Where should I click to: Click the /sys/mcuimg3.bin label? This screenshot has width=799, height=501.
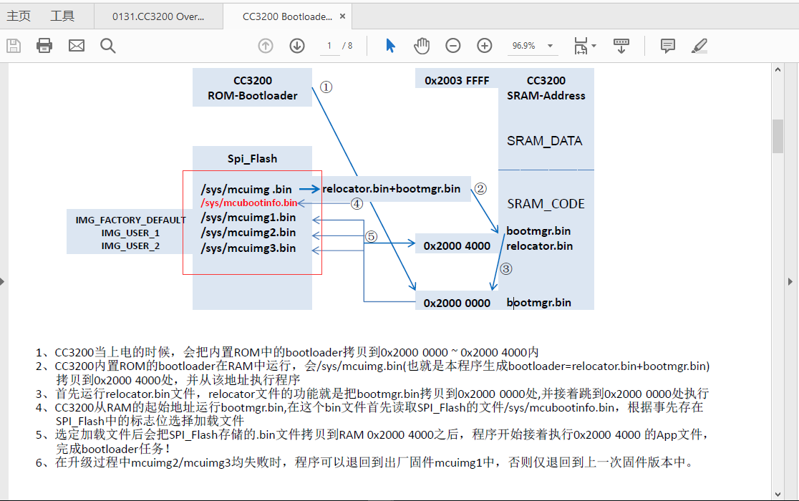[x=248, y=248]
